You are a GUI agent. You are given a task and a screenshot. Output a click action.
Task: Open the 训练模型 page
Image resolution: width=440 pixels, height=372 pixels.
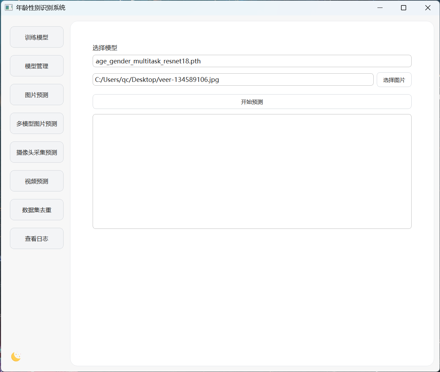37,37
